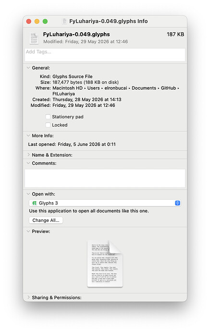Collapse the Open with section
The image size is (210, 332).
28,194
